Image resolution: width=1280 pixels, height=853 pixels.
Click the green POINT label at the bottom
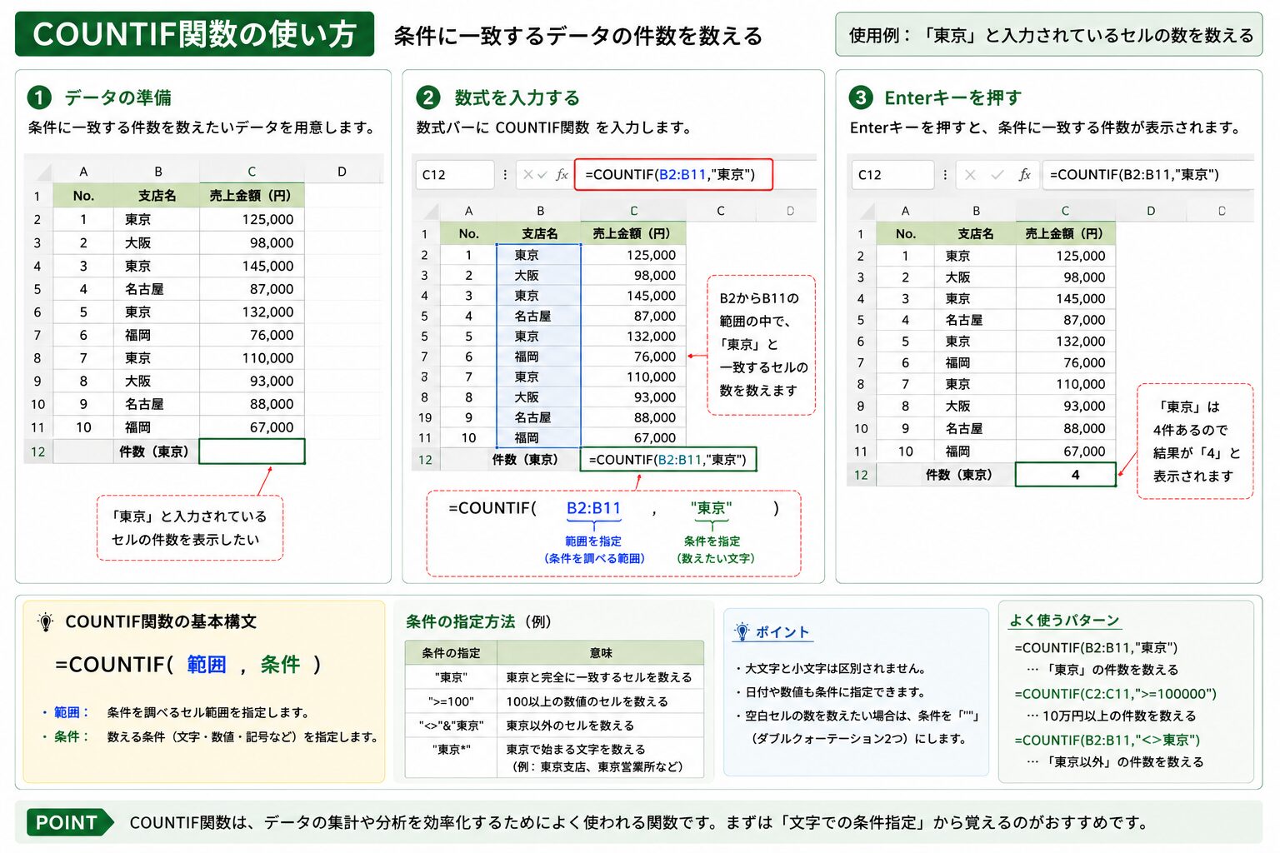(x=69, y=823)
